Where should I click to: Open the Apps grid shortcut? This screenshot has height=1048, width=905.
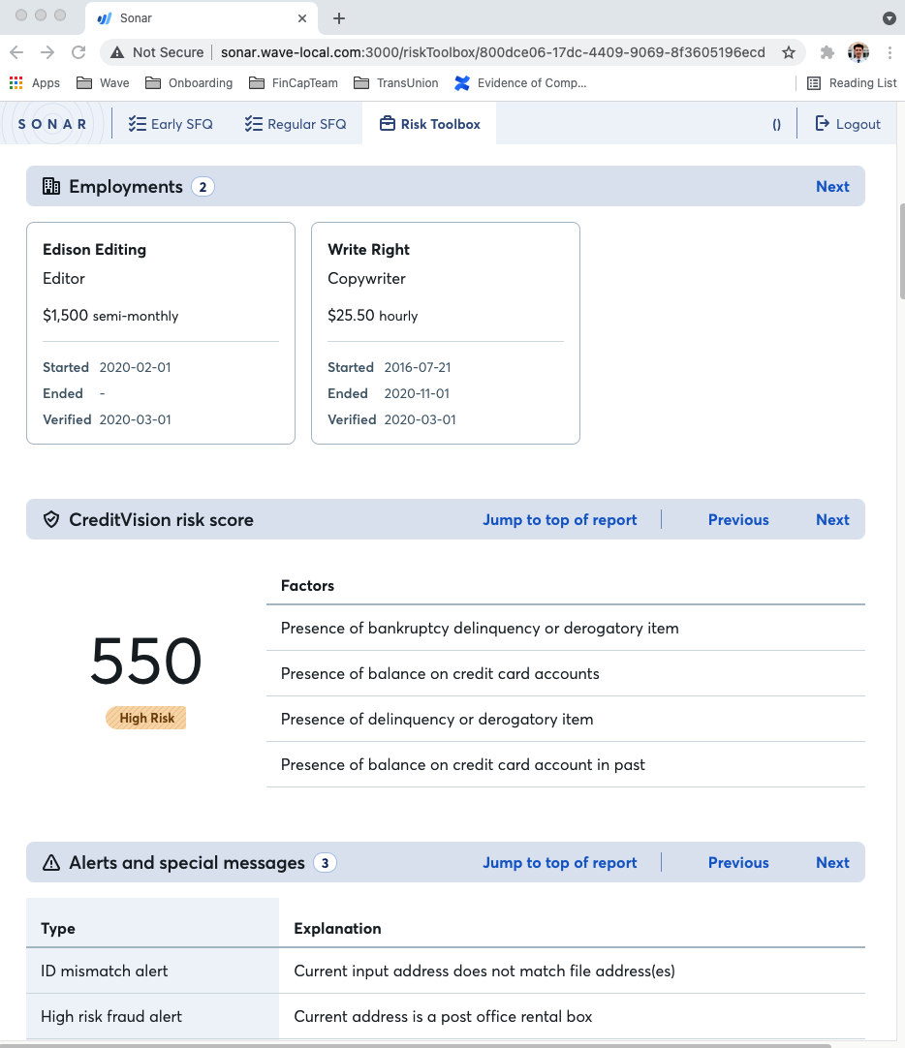pos(35,83)
